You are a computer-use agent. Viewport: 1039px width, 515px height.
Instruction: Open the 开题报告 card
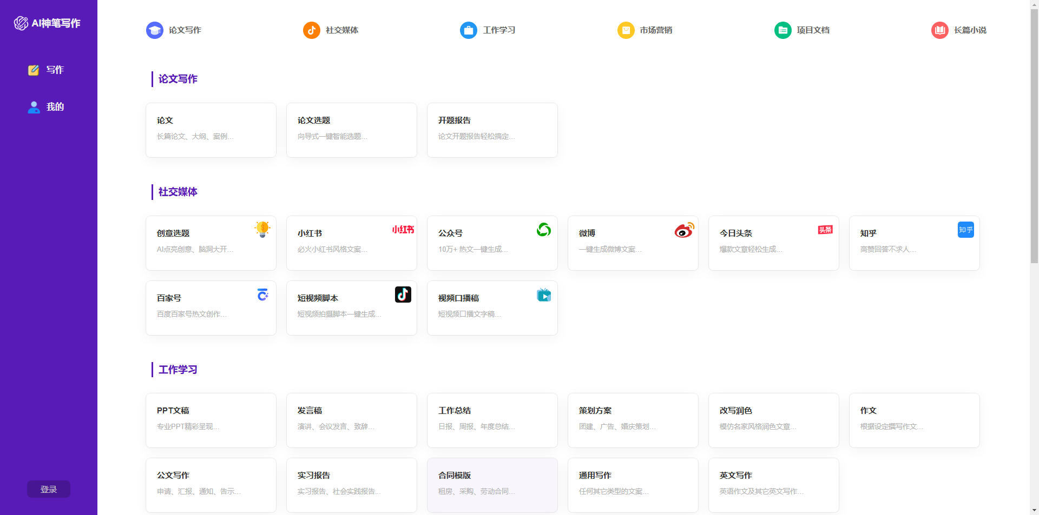492,130
